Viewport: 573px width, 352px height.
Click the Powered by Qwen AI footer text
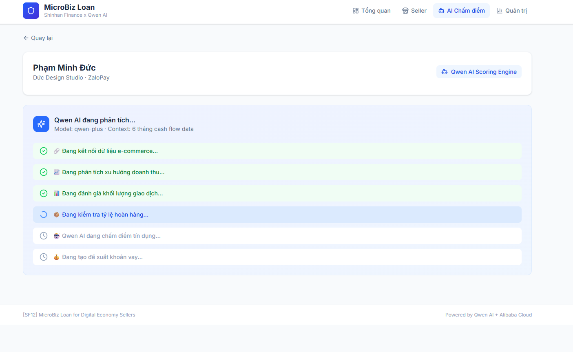pos(489,315)
